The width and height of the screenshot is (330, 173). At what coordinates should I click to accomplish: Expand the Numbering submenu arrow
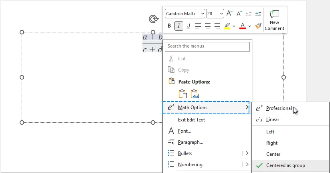coord(247,164)
